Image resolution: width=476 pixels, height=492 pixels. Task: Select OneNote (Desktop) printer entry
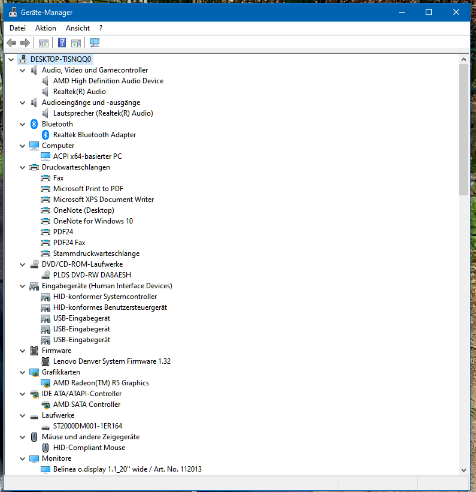[84, 210]
